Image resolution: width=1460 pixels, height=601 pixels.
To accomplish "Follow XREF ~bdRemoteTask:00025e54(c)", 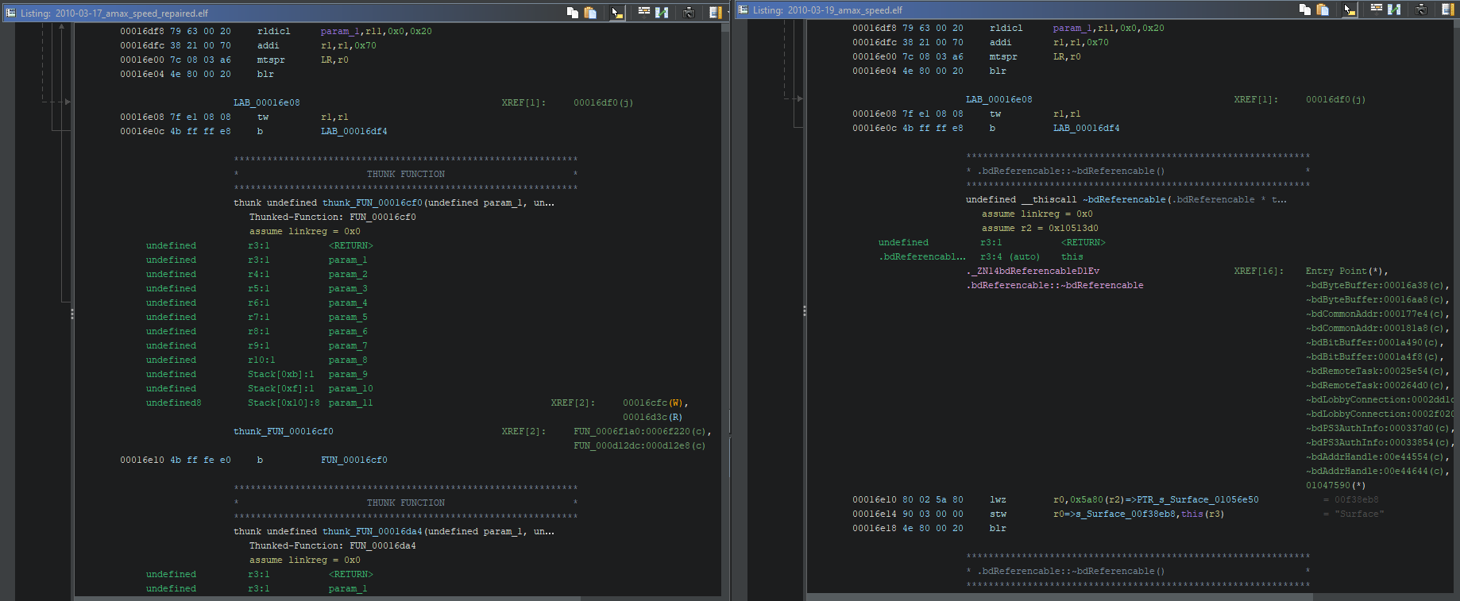I will (1377, 372).
